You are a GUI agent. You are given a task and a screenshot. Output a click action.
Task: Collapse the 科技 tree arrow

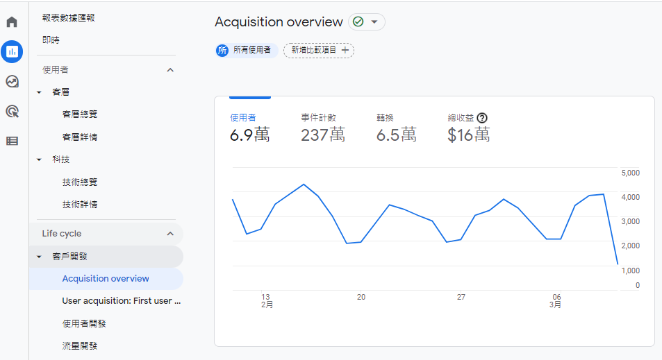[40, 160]
